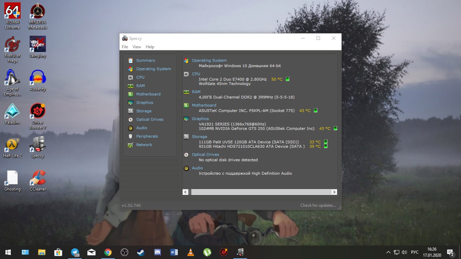461x259 pixels.
Task: Open the File menu
Action: click(x=125, y=47)
